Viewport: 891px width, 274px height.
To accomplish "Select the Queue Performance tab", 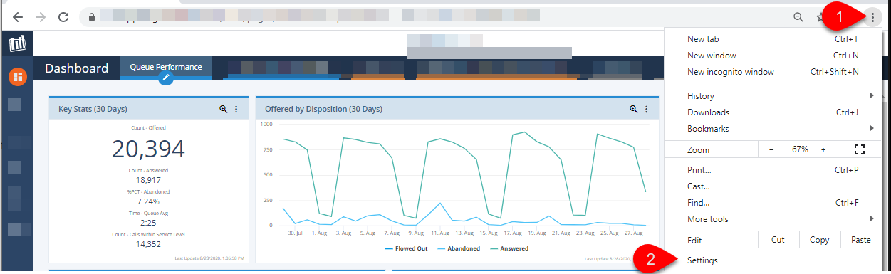I will (166, 68).
